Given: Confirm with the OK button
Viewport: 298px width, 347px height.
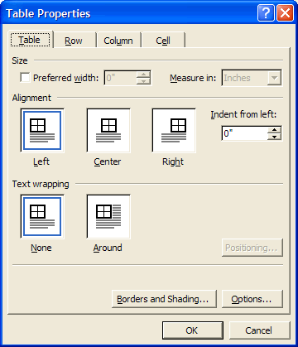Looking at the screenshot, I should 193,330.
